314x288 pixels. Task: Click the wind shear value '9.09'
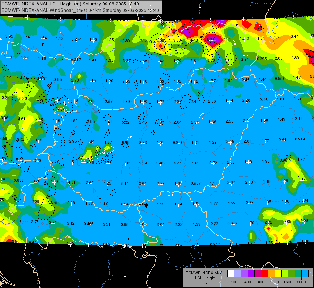160,41
